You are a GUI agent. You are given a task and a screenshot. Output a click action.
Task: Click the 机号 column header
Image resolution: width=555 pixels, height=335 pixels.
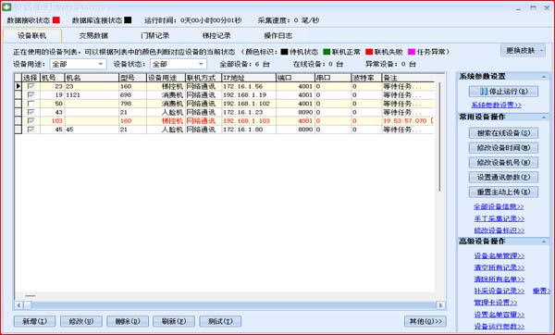[x=52, y=78]
